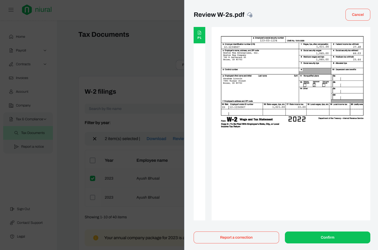Open Report a notice submenu item
The height and width of the screenshot is (250, 378).
[28, 147]
